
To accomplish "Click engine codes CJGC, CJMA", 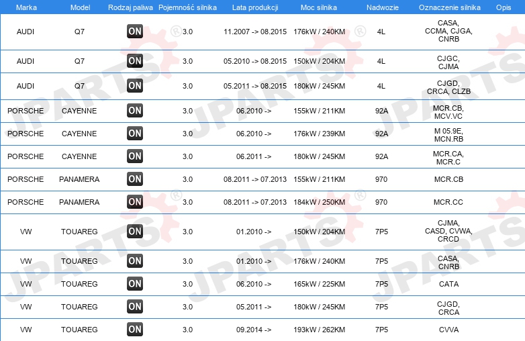I will coord(448,62).
